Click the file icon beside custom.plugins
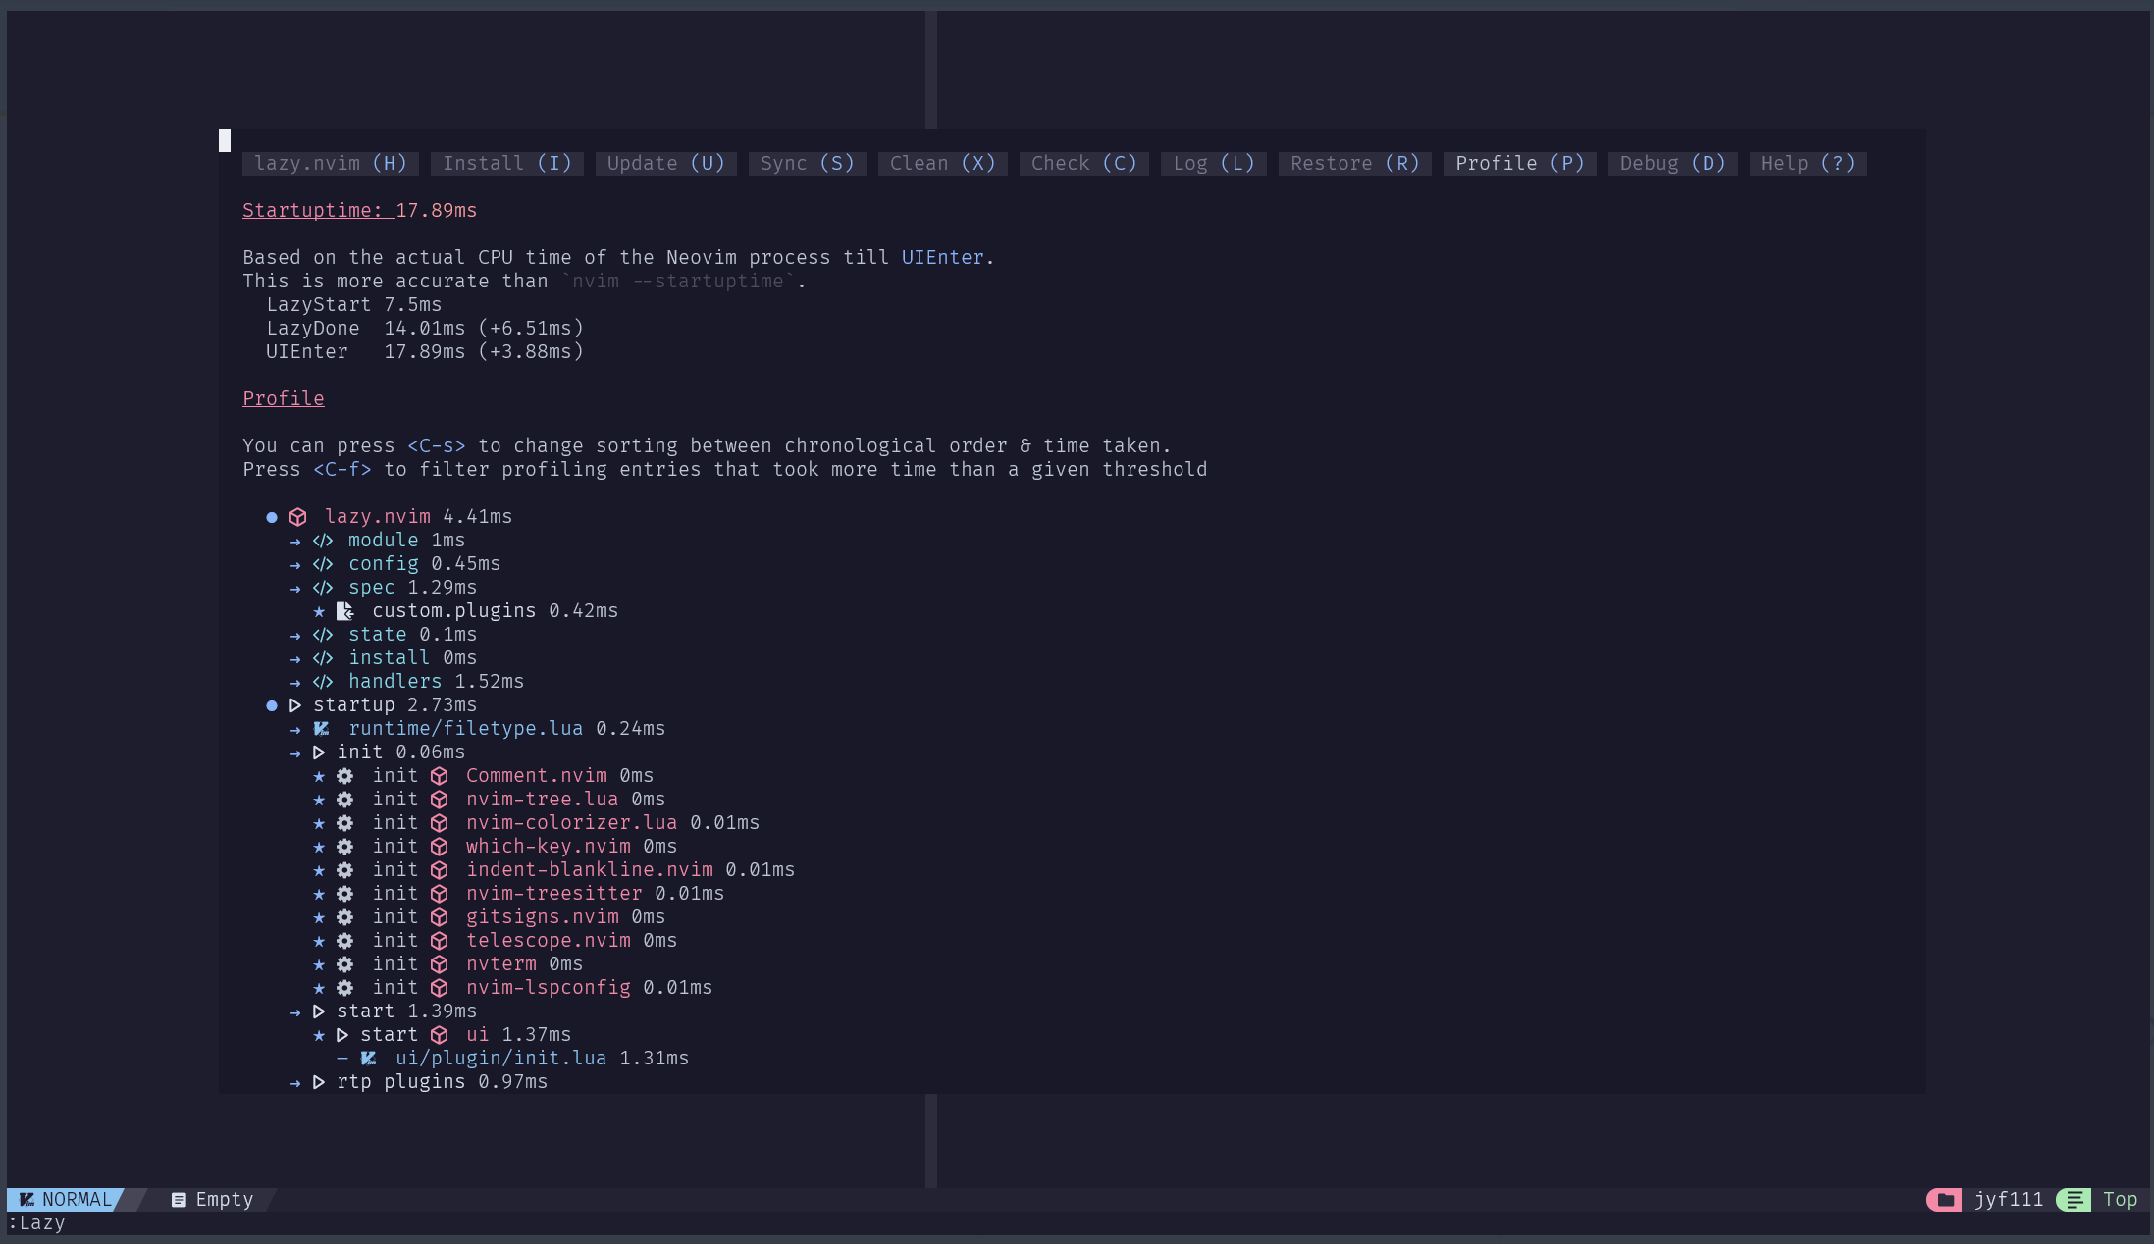The width and height of the screenshot is (2154, 1244). coord(345,611)
